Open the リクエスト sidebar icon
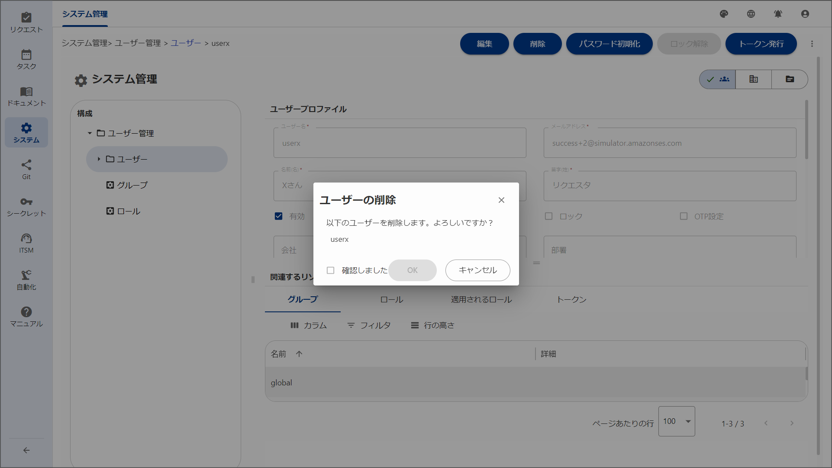Image resolution: width=832 pixels, height=468 pixels. (26, 22)
